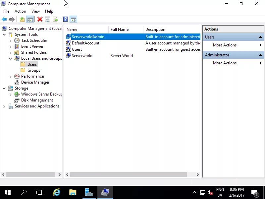Expand the Windows Server Backup node
The image size is (265, 199).
click(x=11, y=95)
